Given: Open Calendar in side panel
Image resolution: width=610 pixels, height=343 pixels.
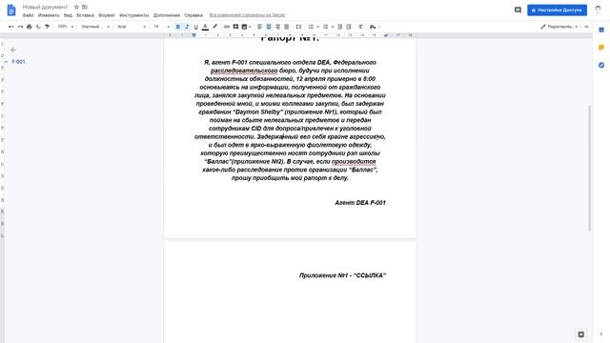Looking at the screenshot, I should point(601,30).
